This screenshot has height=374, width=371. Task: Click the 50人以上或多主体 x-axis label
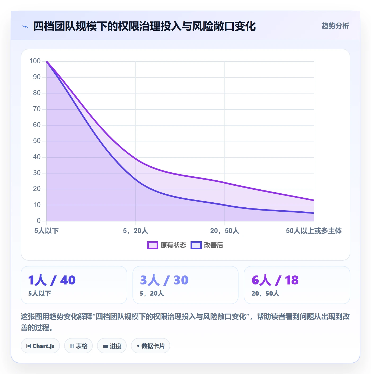pyautogui.click(x=314, y=231)
